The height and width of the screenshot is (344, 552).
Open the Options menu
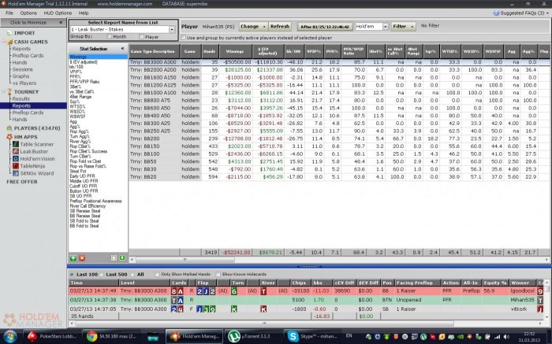pos(28,13)
